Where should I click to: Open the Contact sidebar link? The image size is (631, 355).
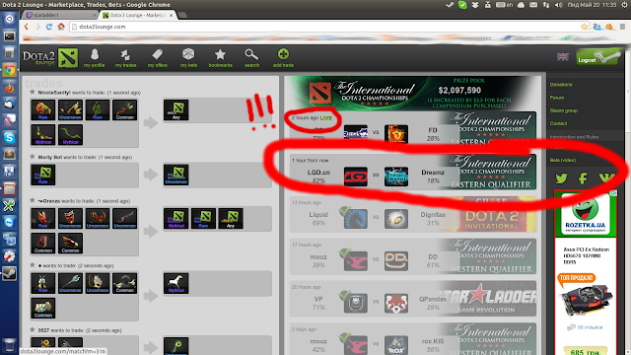pos(559,123)
